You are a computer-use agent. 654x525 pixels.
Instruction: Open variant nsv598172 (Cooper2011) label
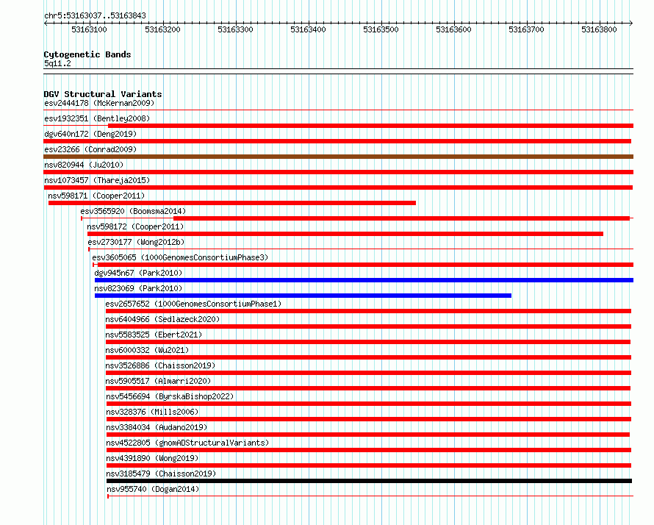click(135, 226)
